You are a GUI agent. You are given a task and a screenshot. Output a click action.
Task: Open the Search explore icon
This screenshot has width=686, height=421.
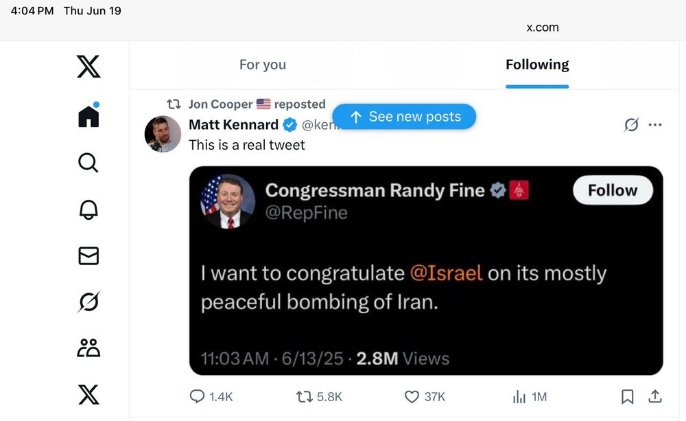88,163
